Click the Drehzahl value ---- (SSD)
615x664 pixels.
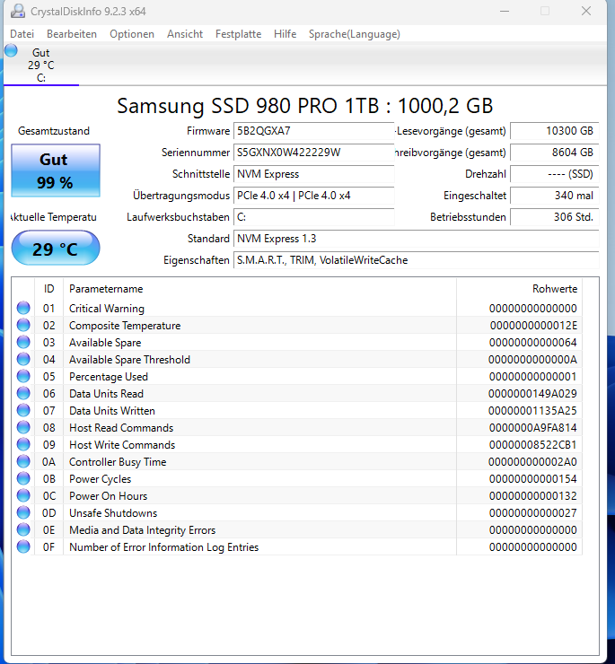554,174
